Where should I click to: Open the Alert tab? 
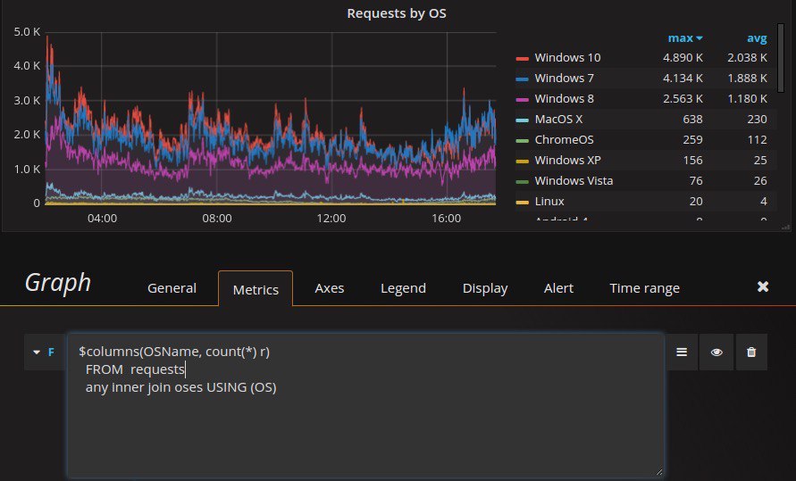click(558, 288)
